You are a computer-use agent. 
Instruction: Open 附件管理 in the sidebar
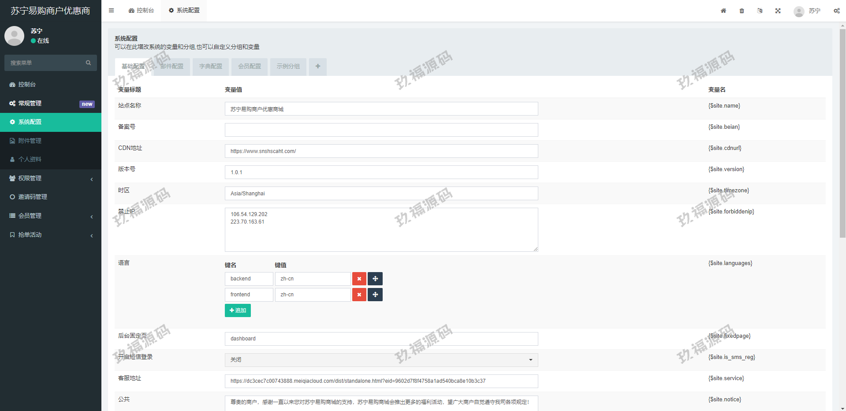(30, 141)
